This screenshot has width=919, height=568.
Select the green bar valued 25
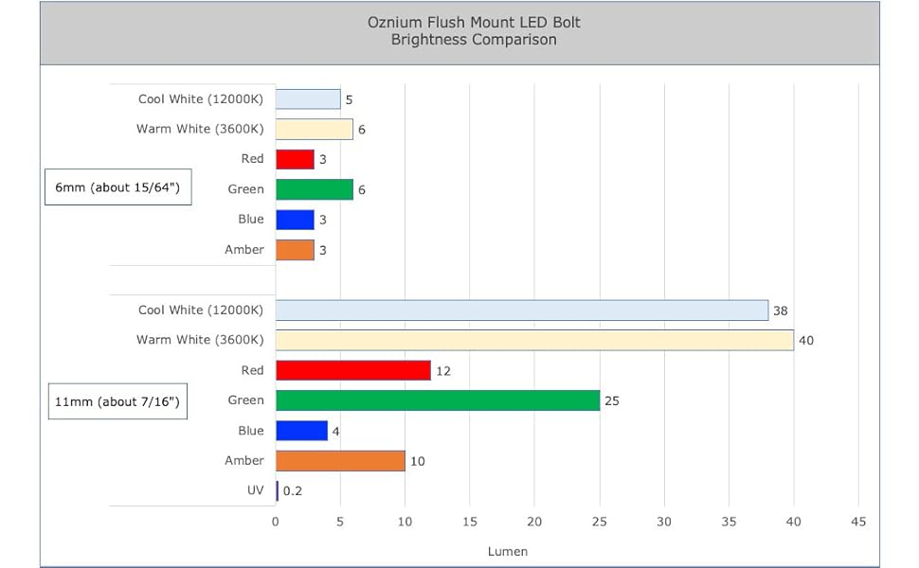[x=438, y=400]
